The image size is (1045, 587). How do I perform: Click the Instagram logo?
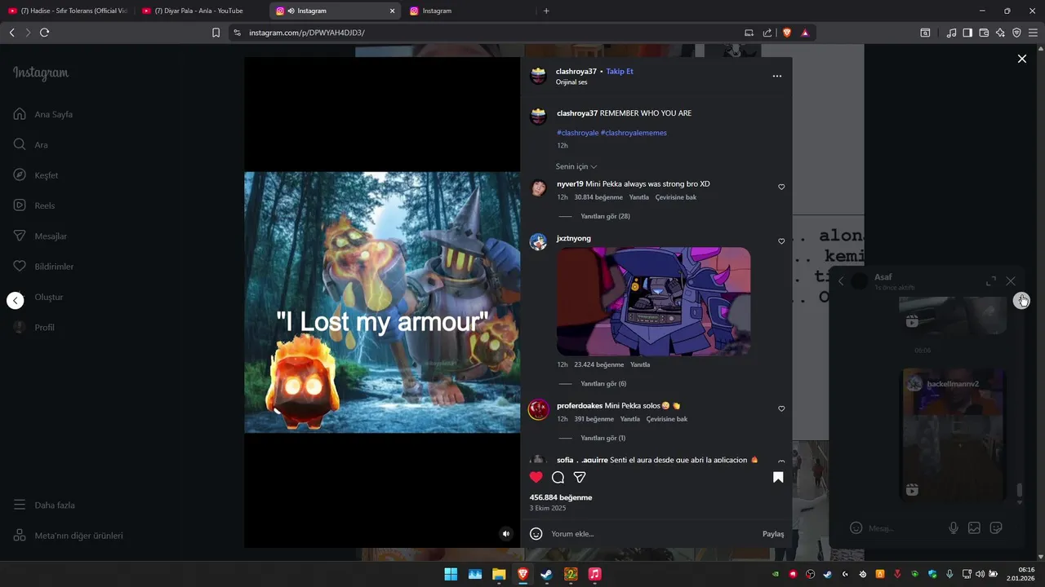tap(41, 73)
